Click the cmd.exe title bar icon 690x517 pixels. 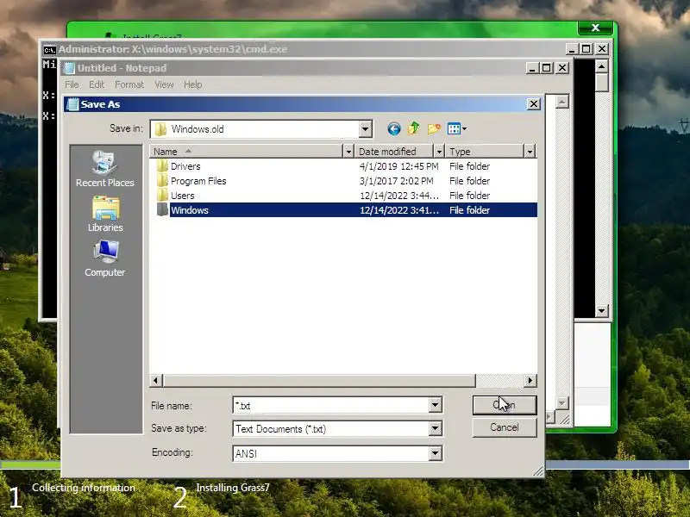50,49
